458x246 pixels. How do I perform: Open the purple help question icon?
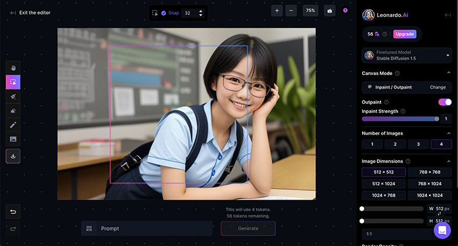point(345,10)
